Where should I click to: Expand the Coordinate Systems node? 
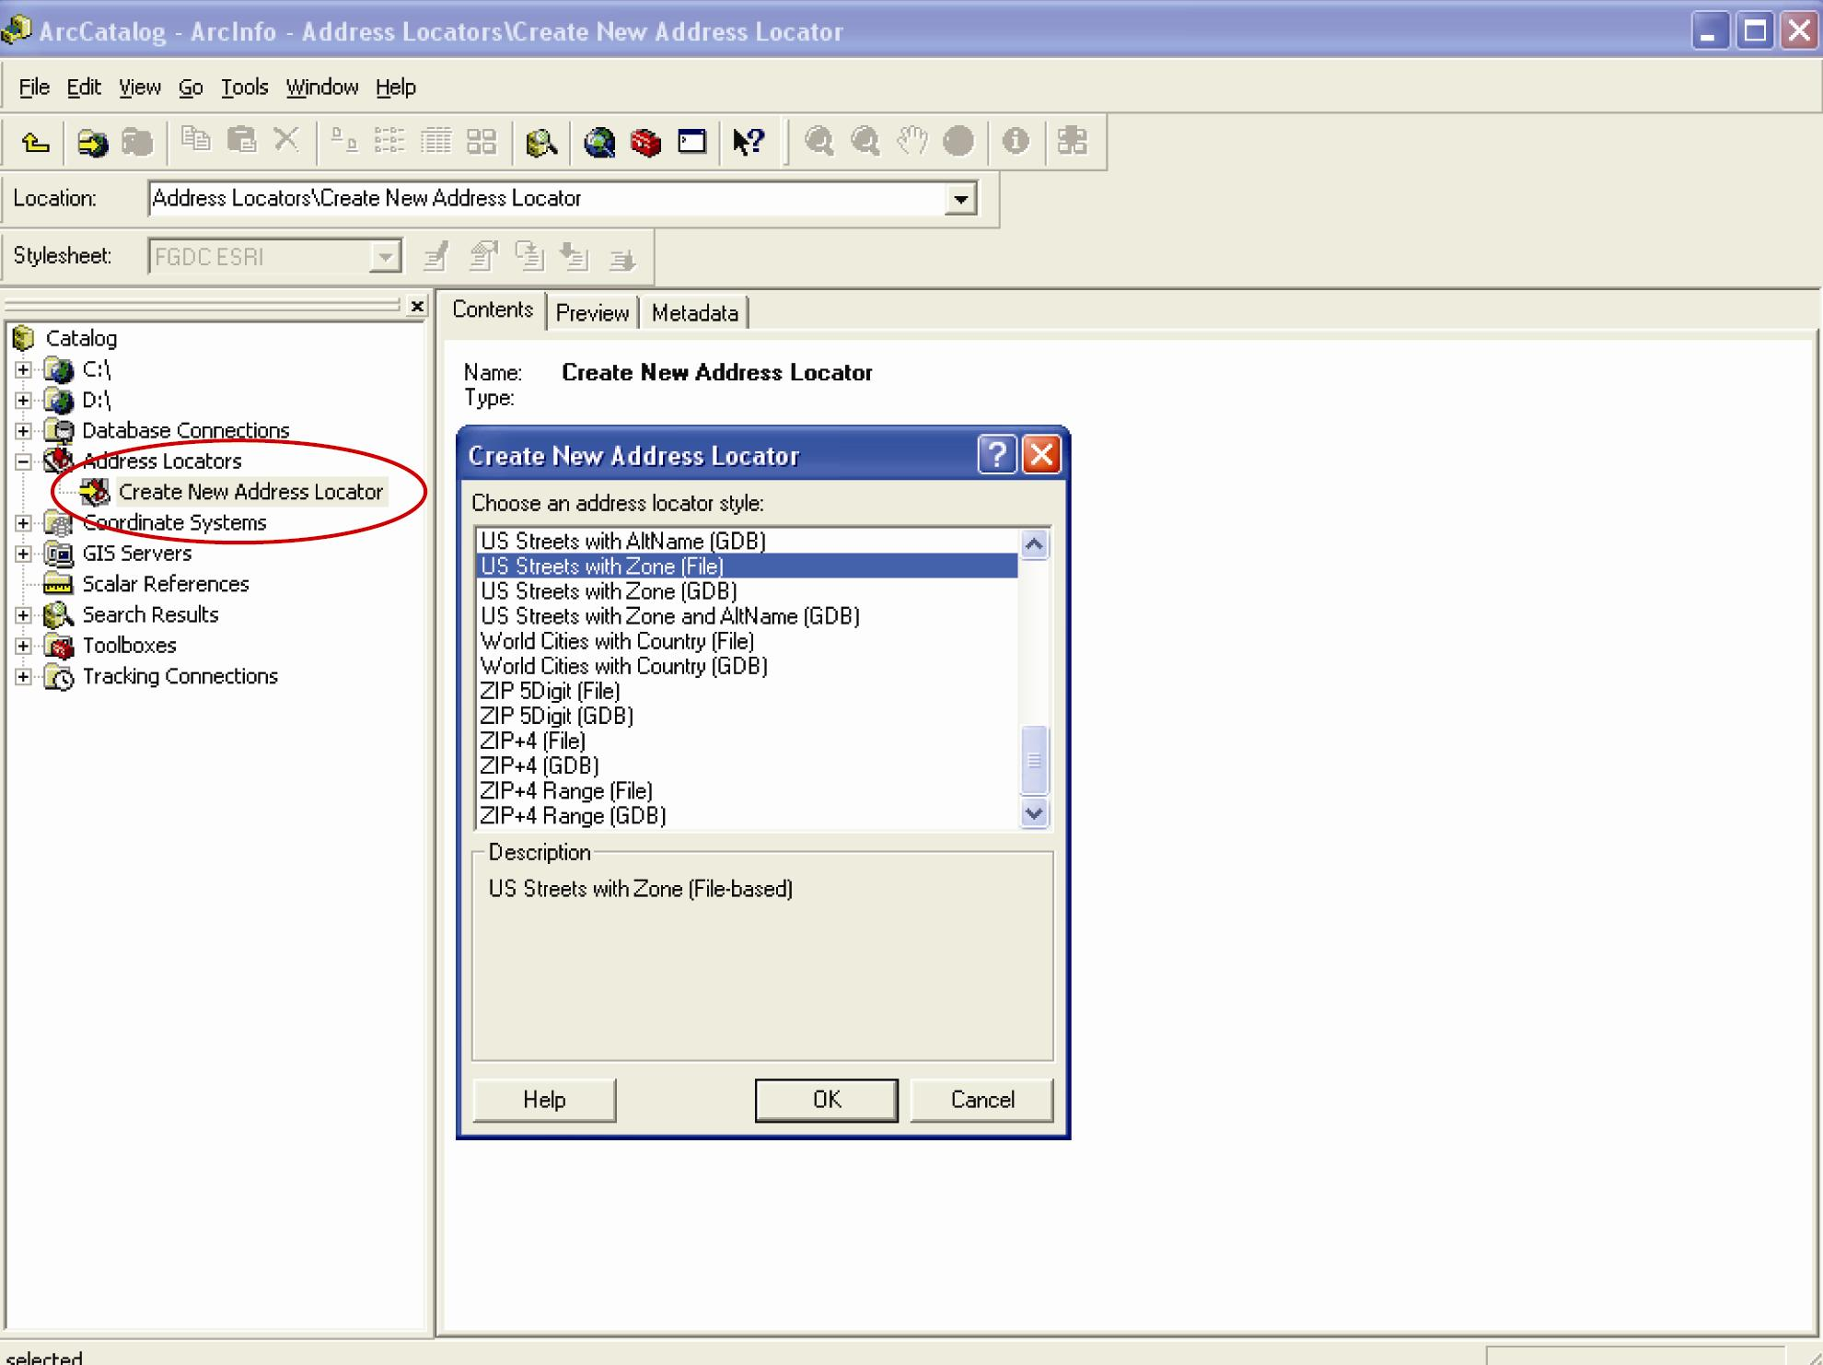click(24, 523)
